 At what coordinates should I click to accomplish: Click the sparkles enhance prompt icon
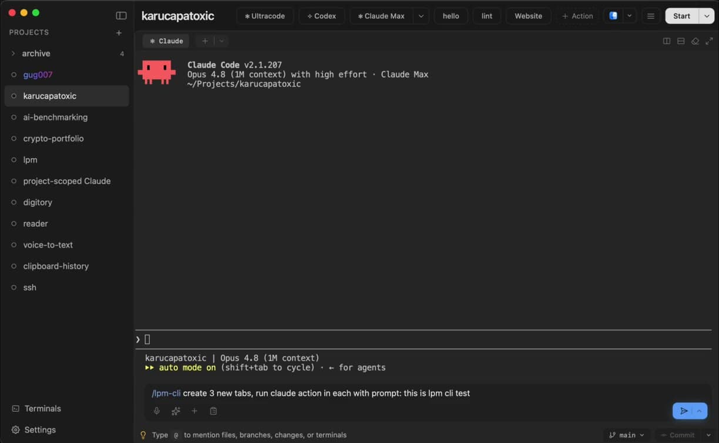coord(176,411)
